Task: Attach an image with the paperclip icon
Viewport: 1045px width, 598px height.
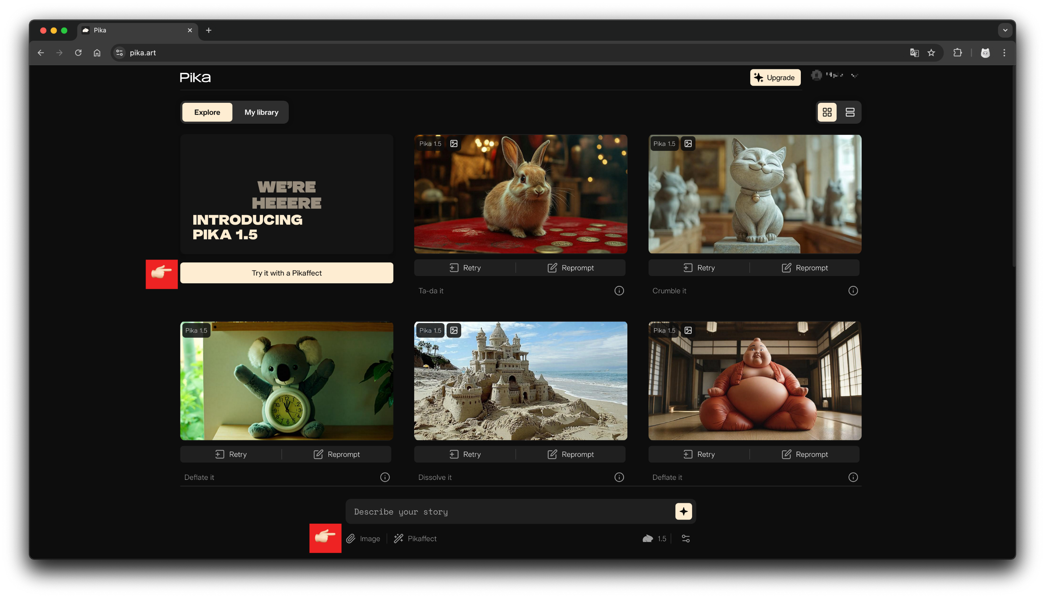Action: pos(350,538)
